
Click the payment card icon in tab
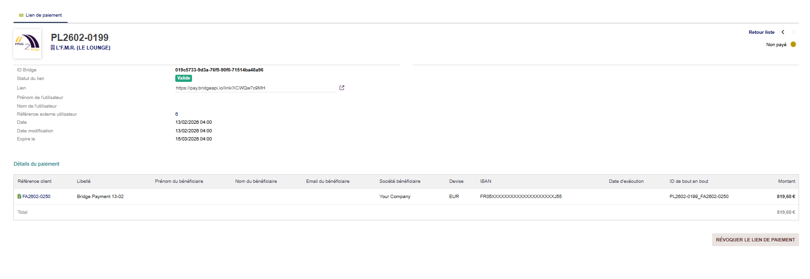coord(21,15)
